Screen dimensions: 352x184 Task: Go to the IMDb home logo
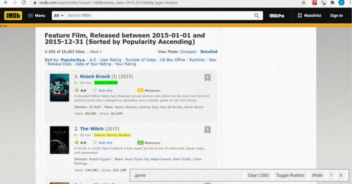point(13,16)
